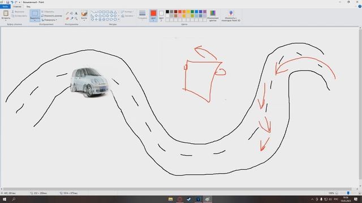Open the shape Outline dropdown
Image resolution: width=362 pixels, height=203 pixels.
coord(127,11)
